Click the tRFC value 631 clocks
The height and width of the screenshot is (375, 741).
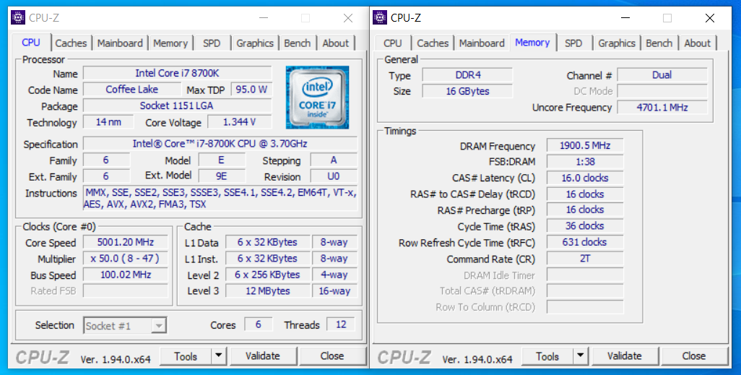point(585,242)
